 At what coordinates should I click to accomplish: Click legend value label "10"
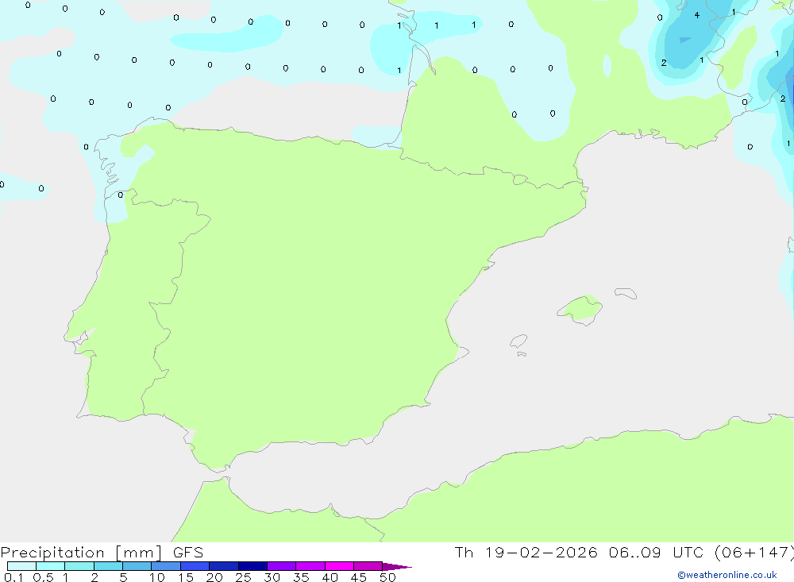point(157,577)
